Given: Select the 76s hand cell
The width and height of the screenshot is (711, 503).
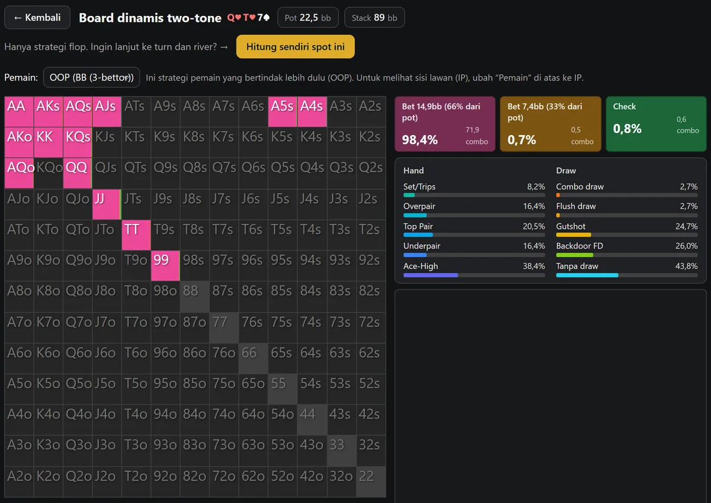Looking at the screenshot, I should [x=254, y=328].
